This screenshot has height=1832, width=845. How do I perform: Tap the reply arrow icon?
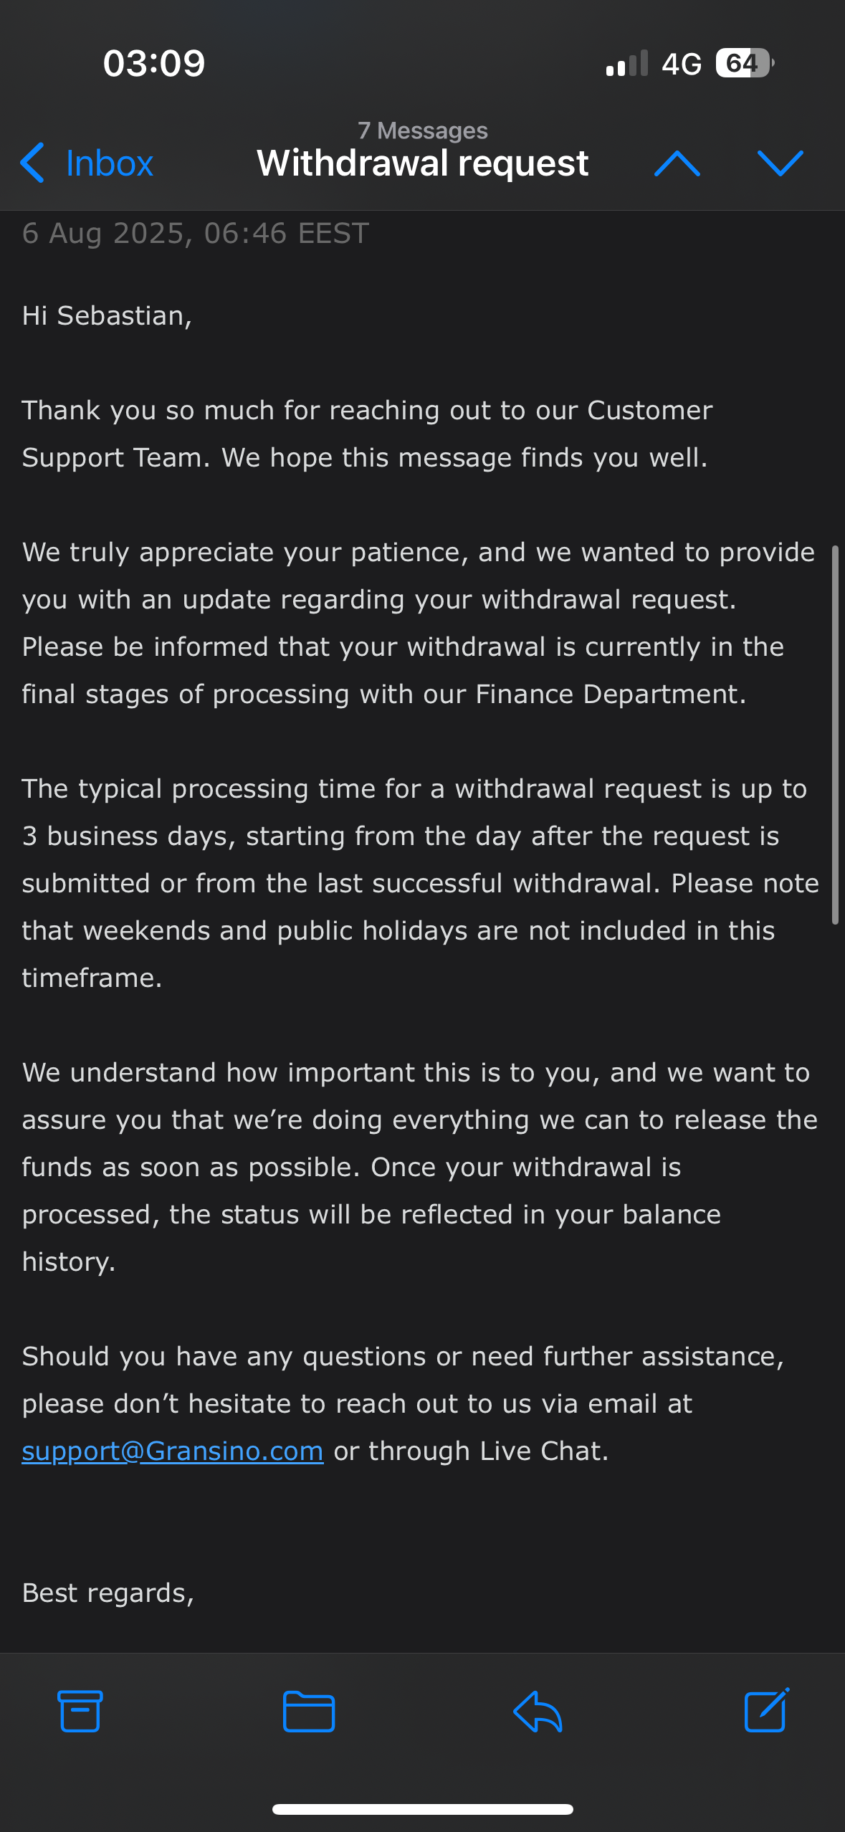[538, 1711]
